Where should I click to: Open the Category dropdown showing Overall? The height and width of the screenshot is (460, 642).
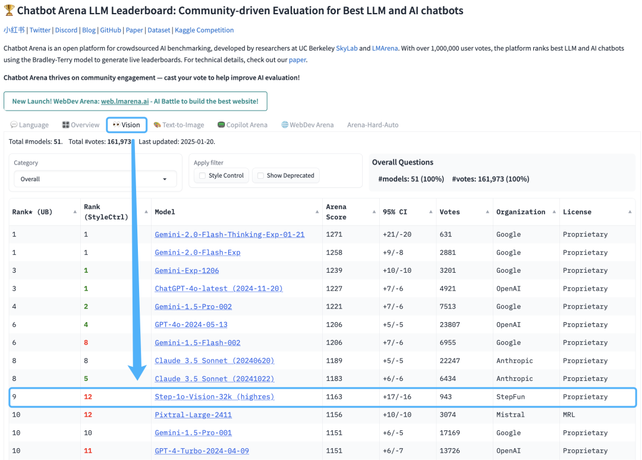coord(95,179)
